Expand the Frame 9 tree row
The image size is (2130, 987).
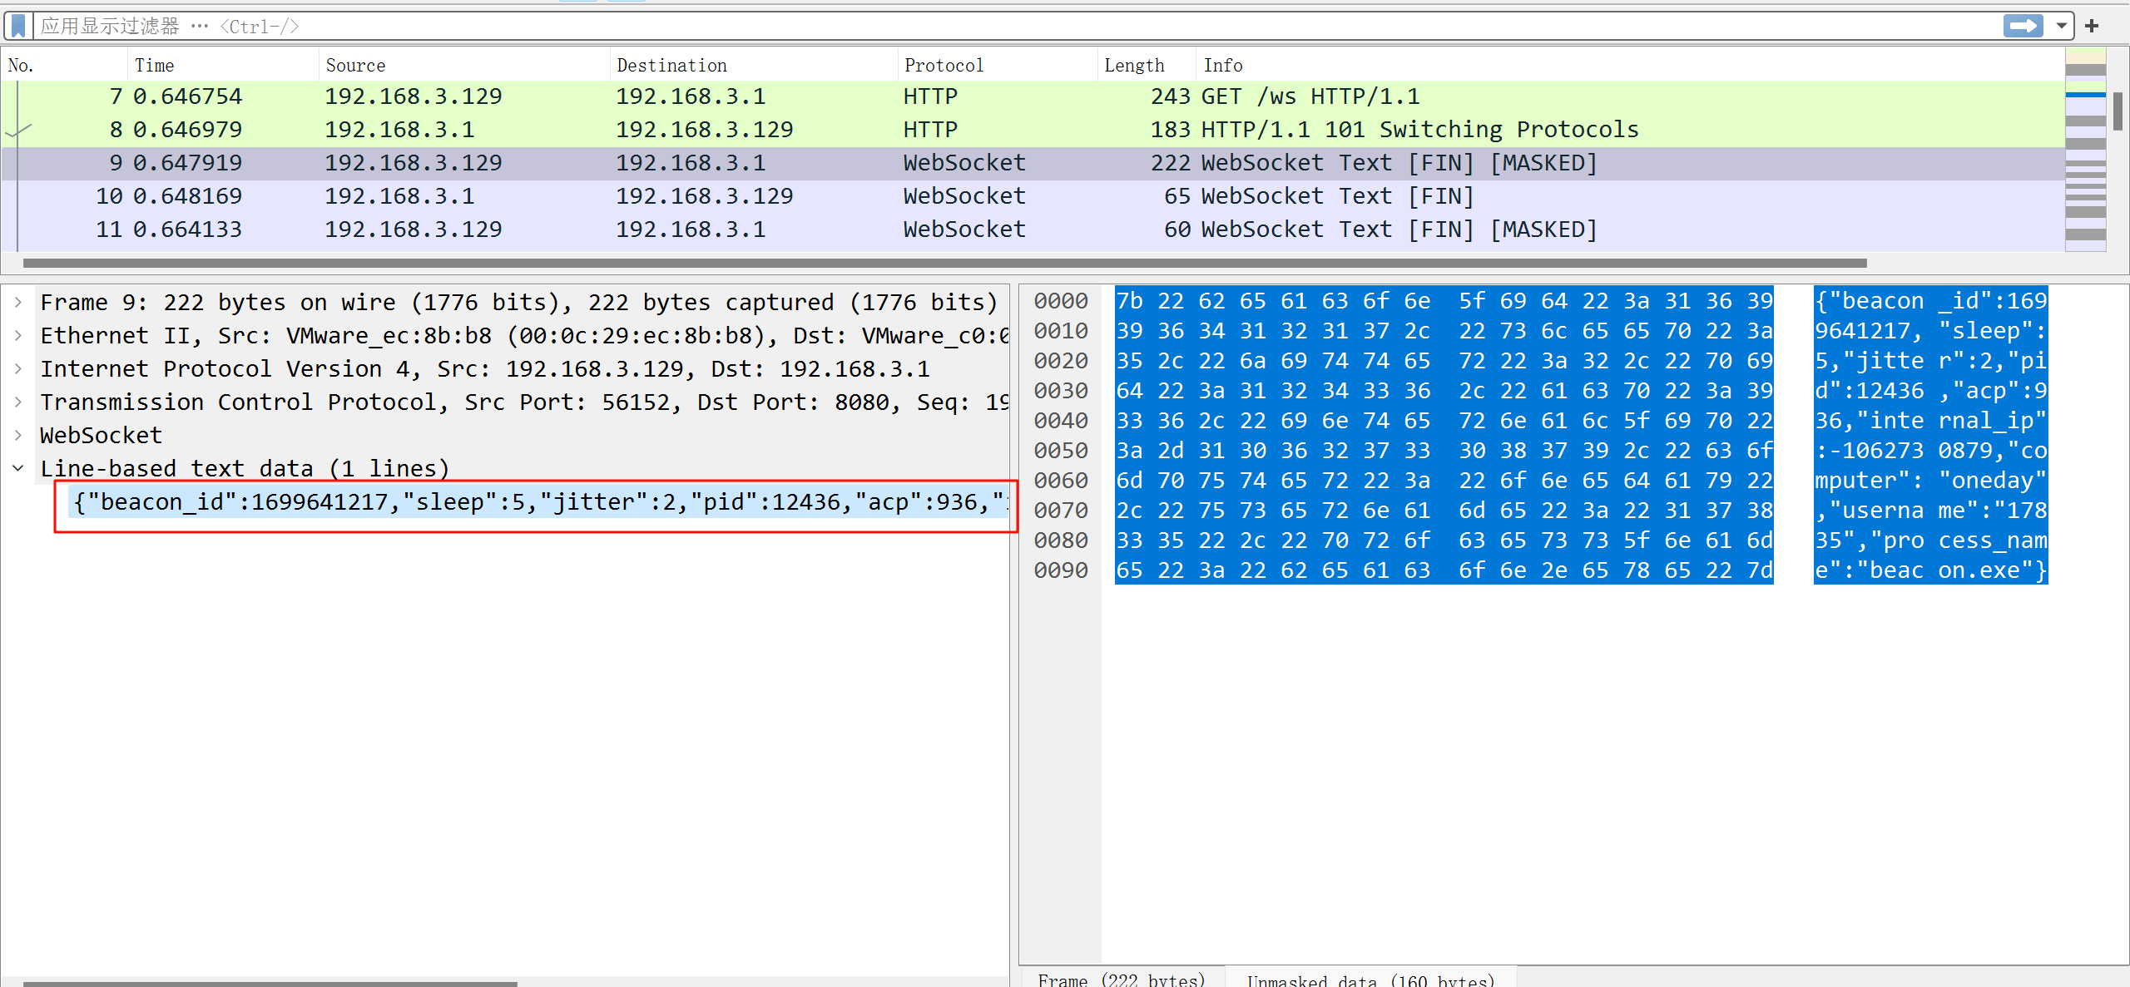coord(18,303)
